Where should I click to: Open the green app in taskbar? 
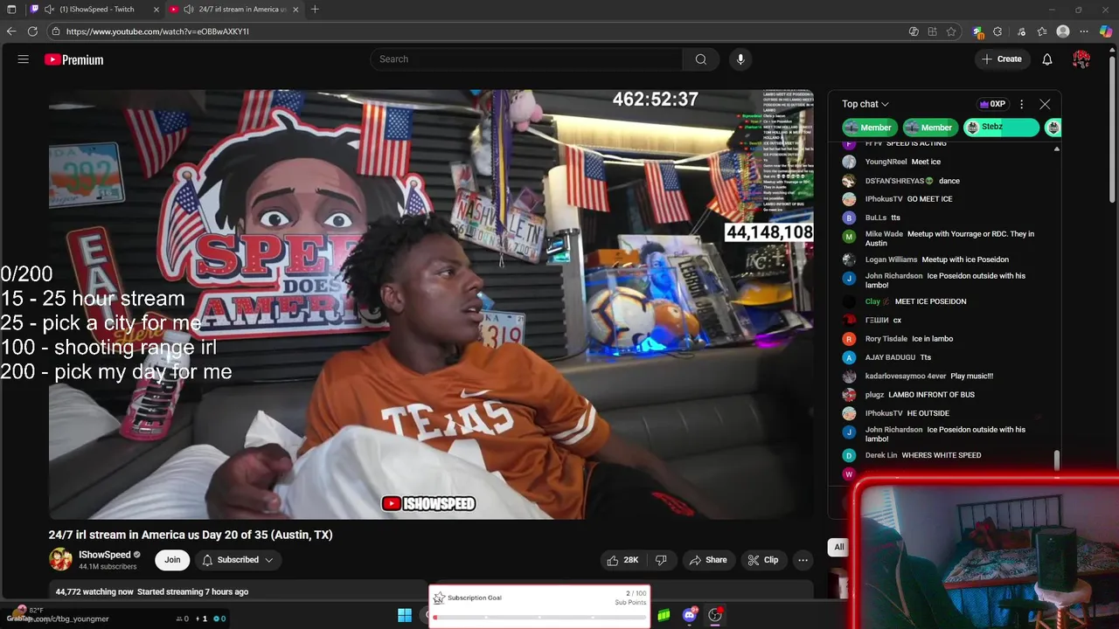tap(664, 616)
